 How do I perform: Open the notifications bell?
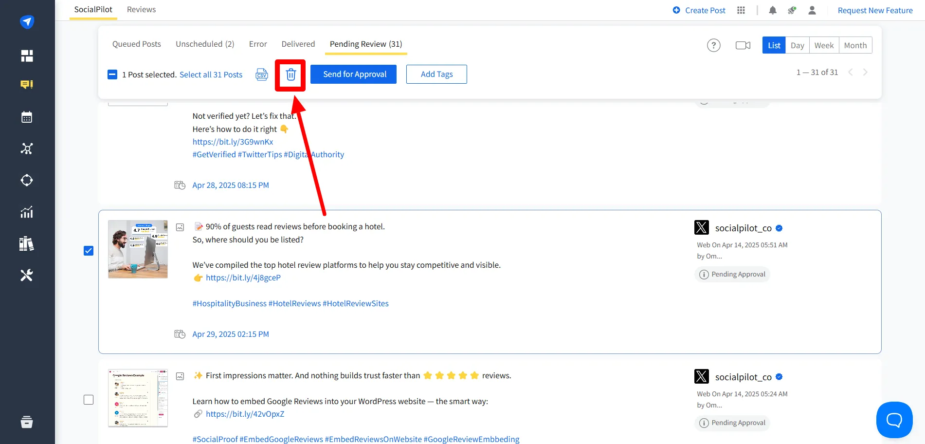pos(773,10)
